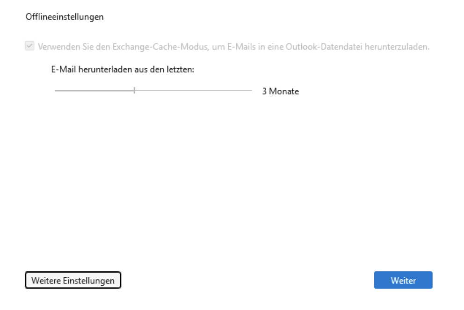Click the 'Verwenden Sie den Exchange-Cache-Modus' text
Viewport: 464px width, 310px height.
coord(233,47)
